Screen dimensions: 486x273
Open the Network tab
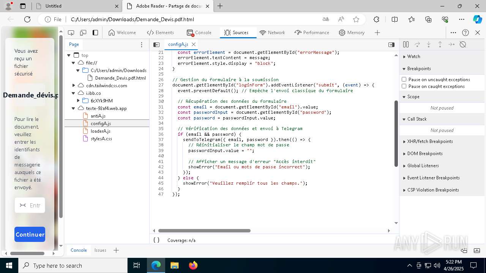click(272, 33)
